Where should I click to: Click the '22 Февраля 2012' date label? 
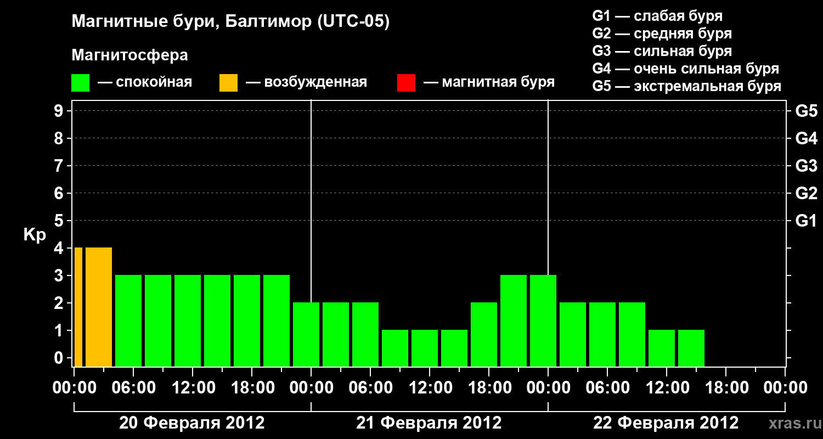point(666,423)
